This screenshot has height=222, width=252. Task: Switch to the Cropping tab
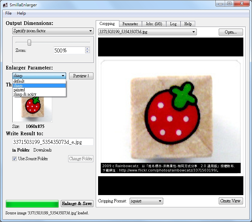(107, 24)
